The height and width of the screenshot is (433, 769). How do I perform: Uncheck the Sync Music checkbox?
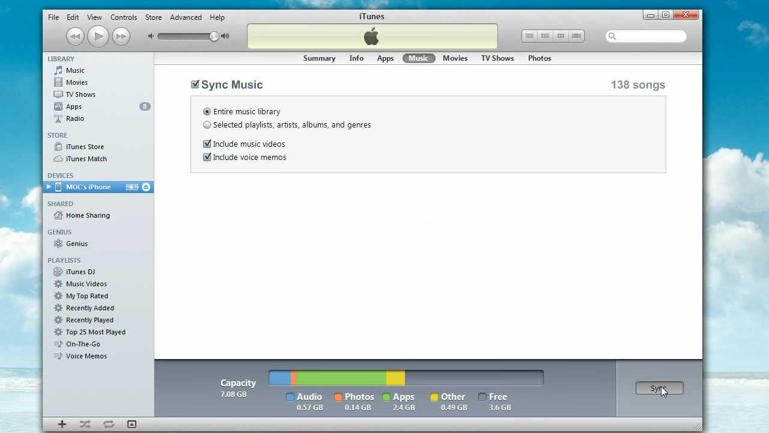pyautogui.click(x=195, y=85)
